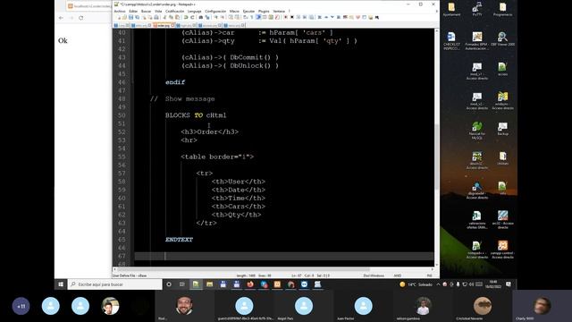Open the Editar menu
The height and width of the screenshot is (322, 572).
click(133, 12)
